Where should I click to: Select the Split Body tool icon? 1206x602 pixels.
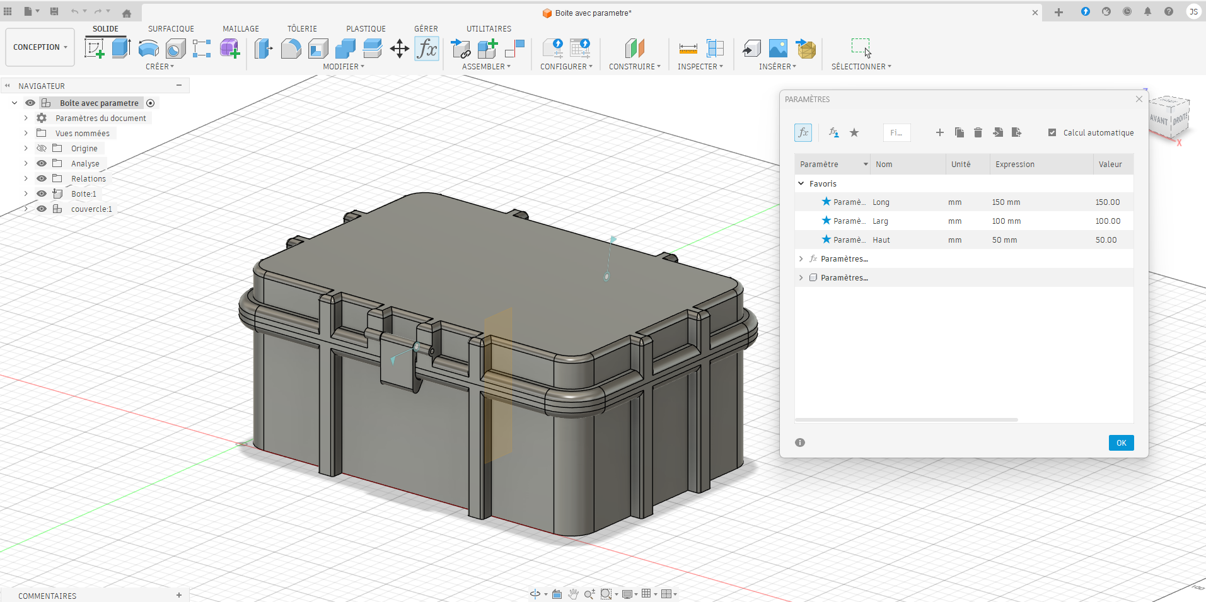coord(372,49)
